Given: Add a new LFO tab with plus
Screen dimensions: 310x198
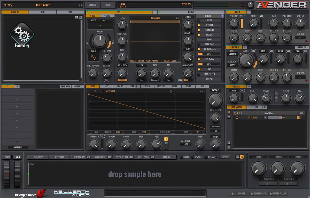Looking at the screenshot, I should 265,107.
